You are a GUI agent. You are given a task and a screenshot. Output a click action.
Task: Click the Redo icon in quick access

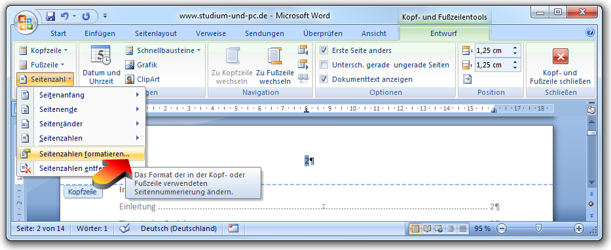click(86, 16)
